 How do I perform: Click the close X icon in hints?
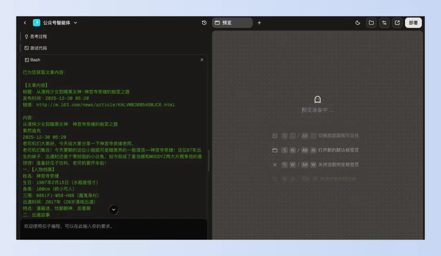275,165
